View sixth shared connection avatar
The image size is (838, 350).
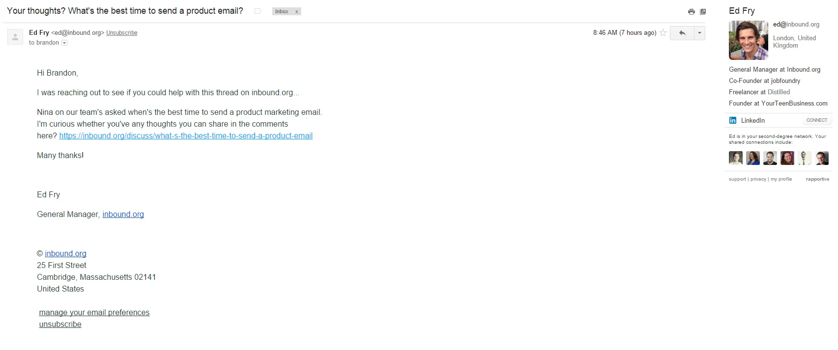(x=822, y=158)
